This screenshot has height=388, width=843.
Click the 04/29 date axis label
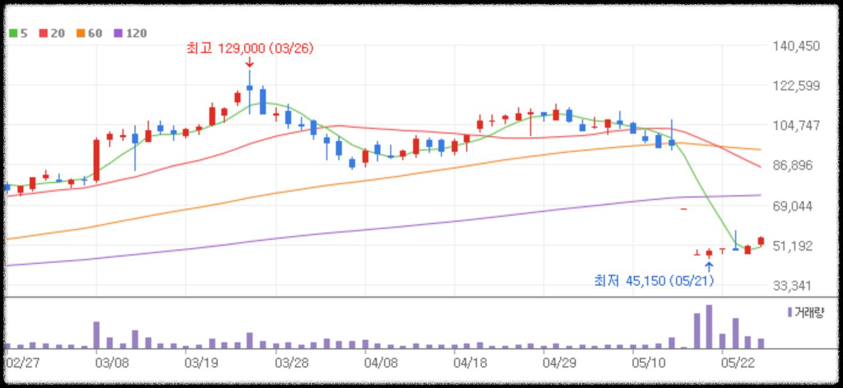pos(559,363)
